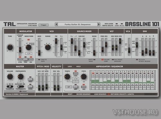
Task: Click the sequencer Steps knob
Action: [84, 77]
